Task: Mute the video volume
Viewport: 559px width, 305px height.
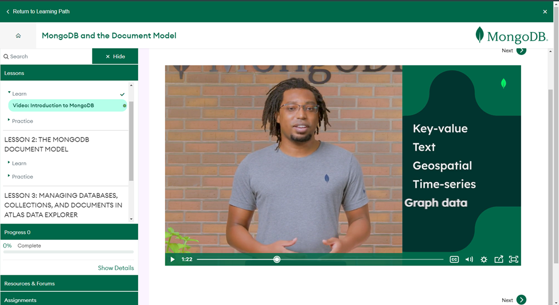Action: [469, 259]
